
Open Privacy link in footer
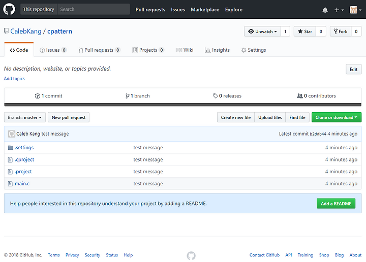pyautogui.click(x=72, y=255)
